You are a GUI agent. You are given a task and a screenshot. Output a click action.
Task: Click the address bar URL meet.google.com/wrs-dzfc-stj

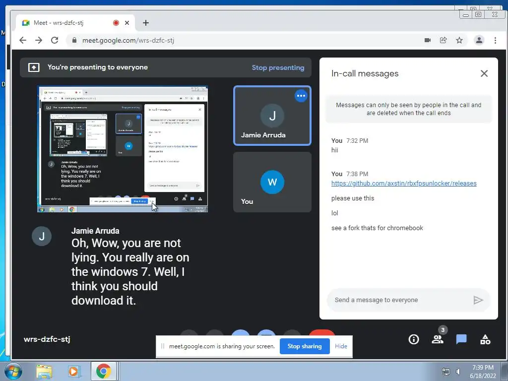coord(128,40)
